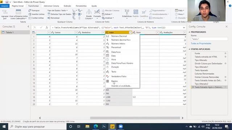The image size is (232, 130).
Task: Choose Número decimal fixo type
Action: pyautogui.click(x=123, y=40)
